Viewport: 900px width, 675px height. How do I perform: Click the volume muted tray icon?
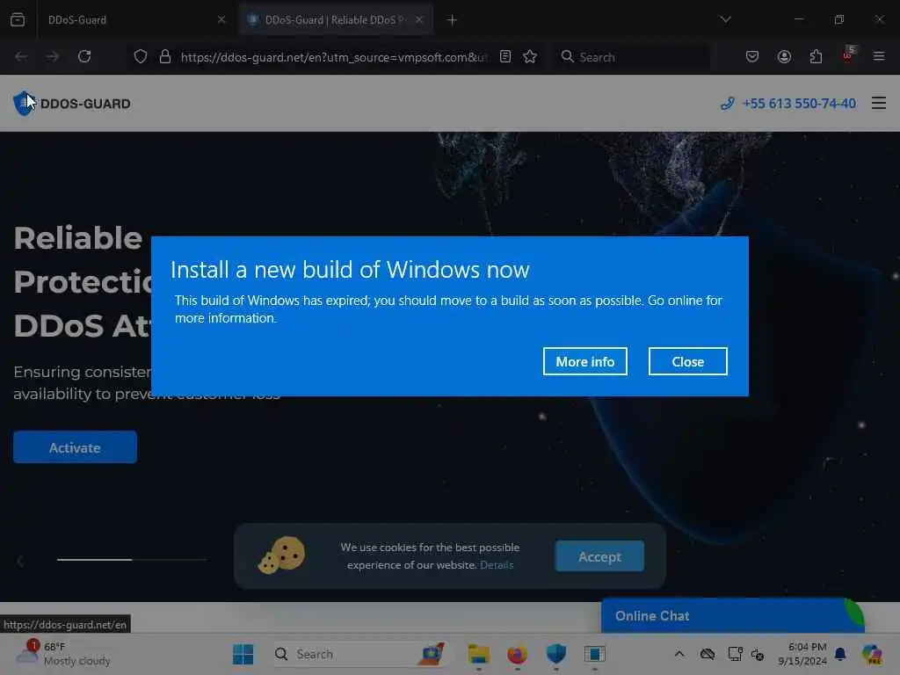click(758, 654)
